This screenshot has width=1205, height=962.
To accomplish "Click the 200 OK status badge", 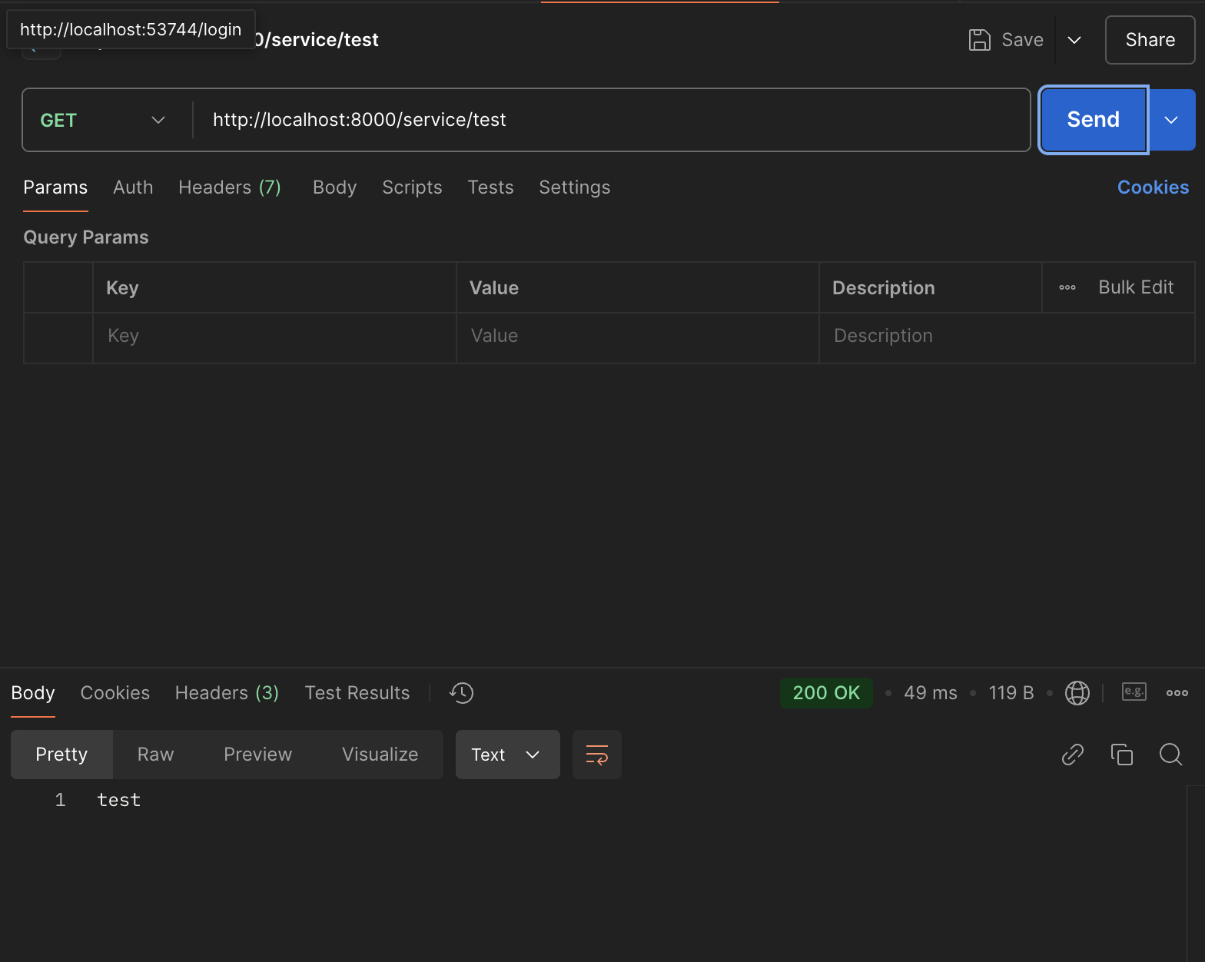I will (x=826, y=693).
